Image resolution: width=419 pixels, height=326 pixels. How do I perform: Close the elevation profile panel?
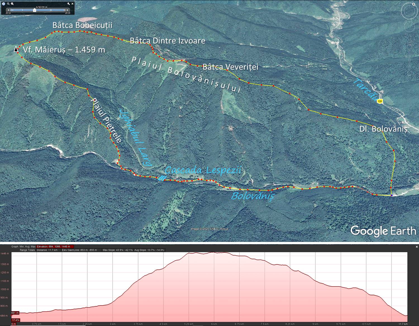pos(416,247)
